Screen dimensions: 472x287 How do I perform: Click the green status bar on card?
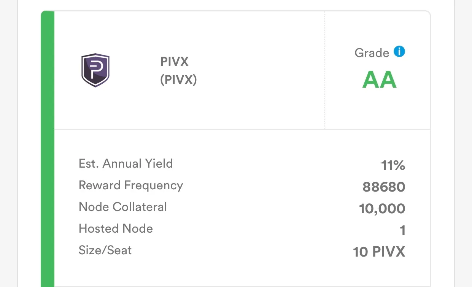(x=48, y=149)
